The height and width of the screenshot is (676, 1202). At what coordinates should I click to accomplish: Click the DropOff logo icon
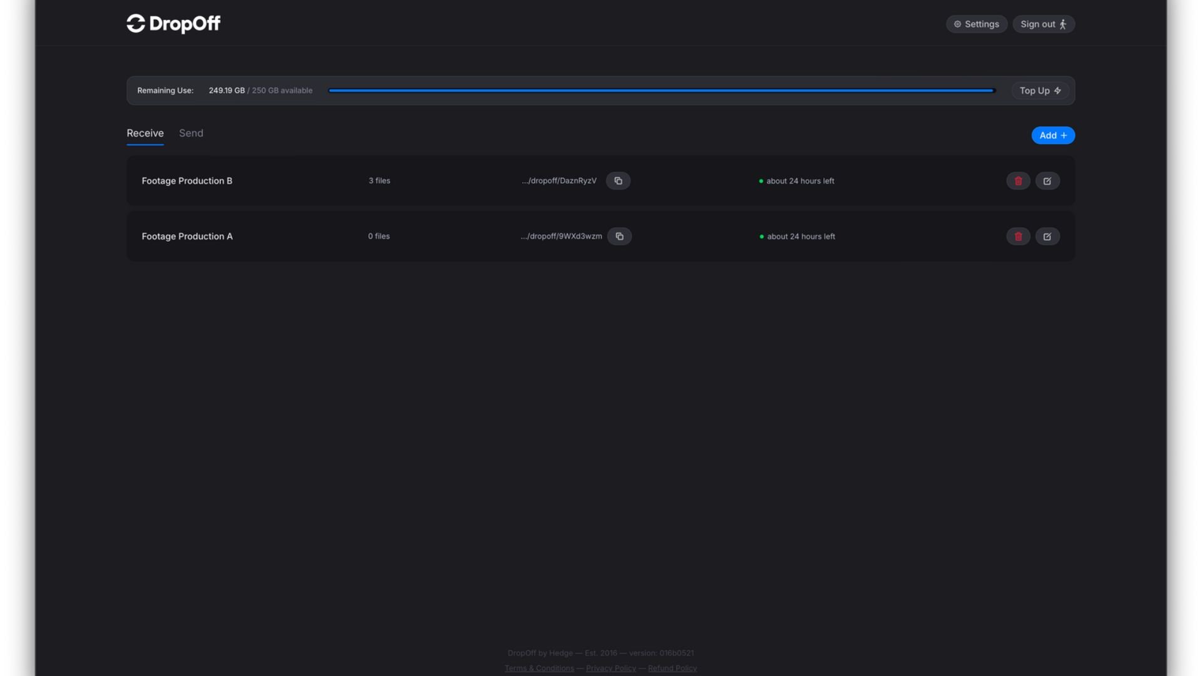click(x=135, y=23)
